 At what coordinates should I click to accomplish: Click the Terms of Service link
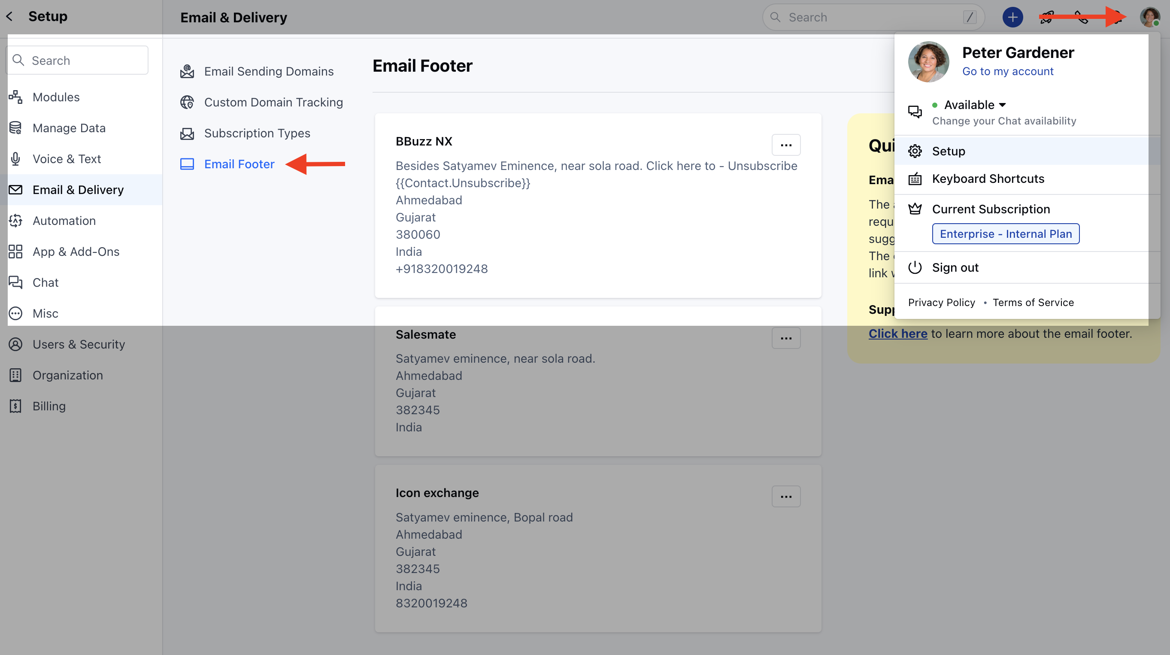coord(1033,302)
